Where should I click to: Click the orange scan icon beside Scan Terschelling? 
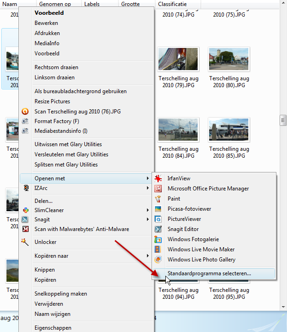[25, 112]
